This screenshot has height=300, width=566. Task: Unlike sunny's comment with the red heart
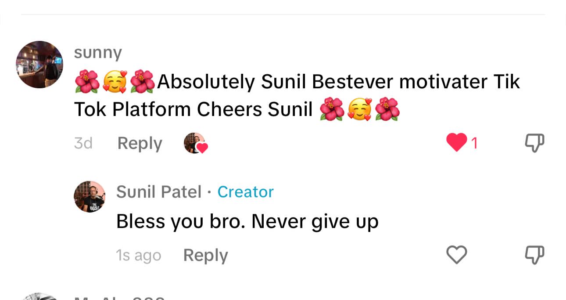click(457, 143)
